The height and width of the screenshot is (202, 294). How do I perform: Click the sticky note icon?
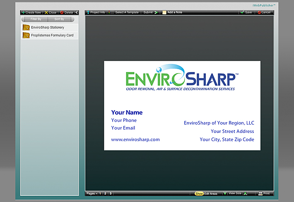[164, 12]
